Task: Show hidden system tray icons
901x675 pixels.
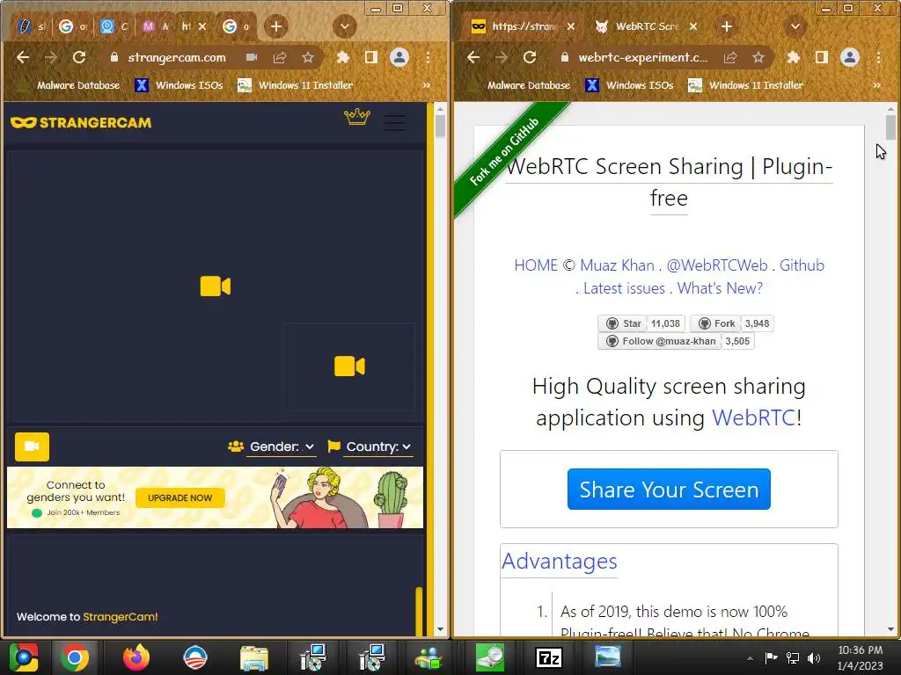Action: click(750, 657)
